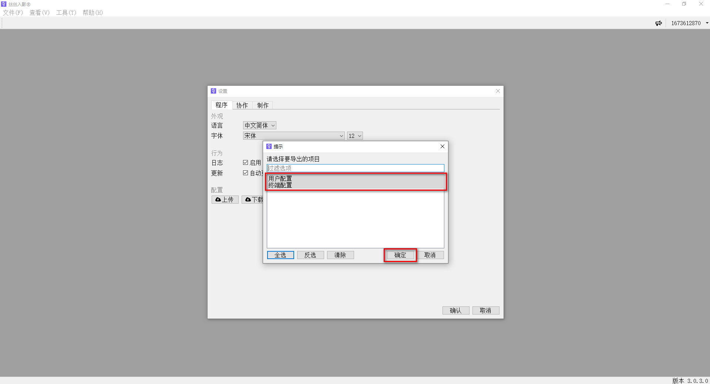The height and width of the screenshot is (384, 710).
Task: Open the font size 12 dropdown
Action: (354, 136)
